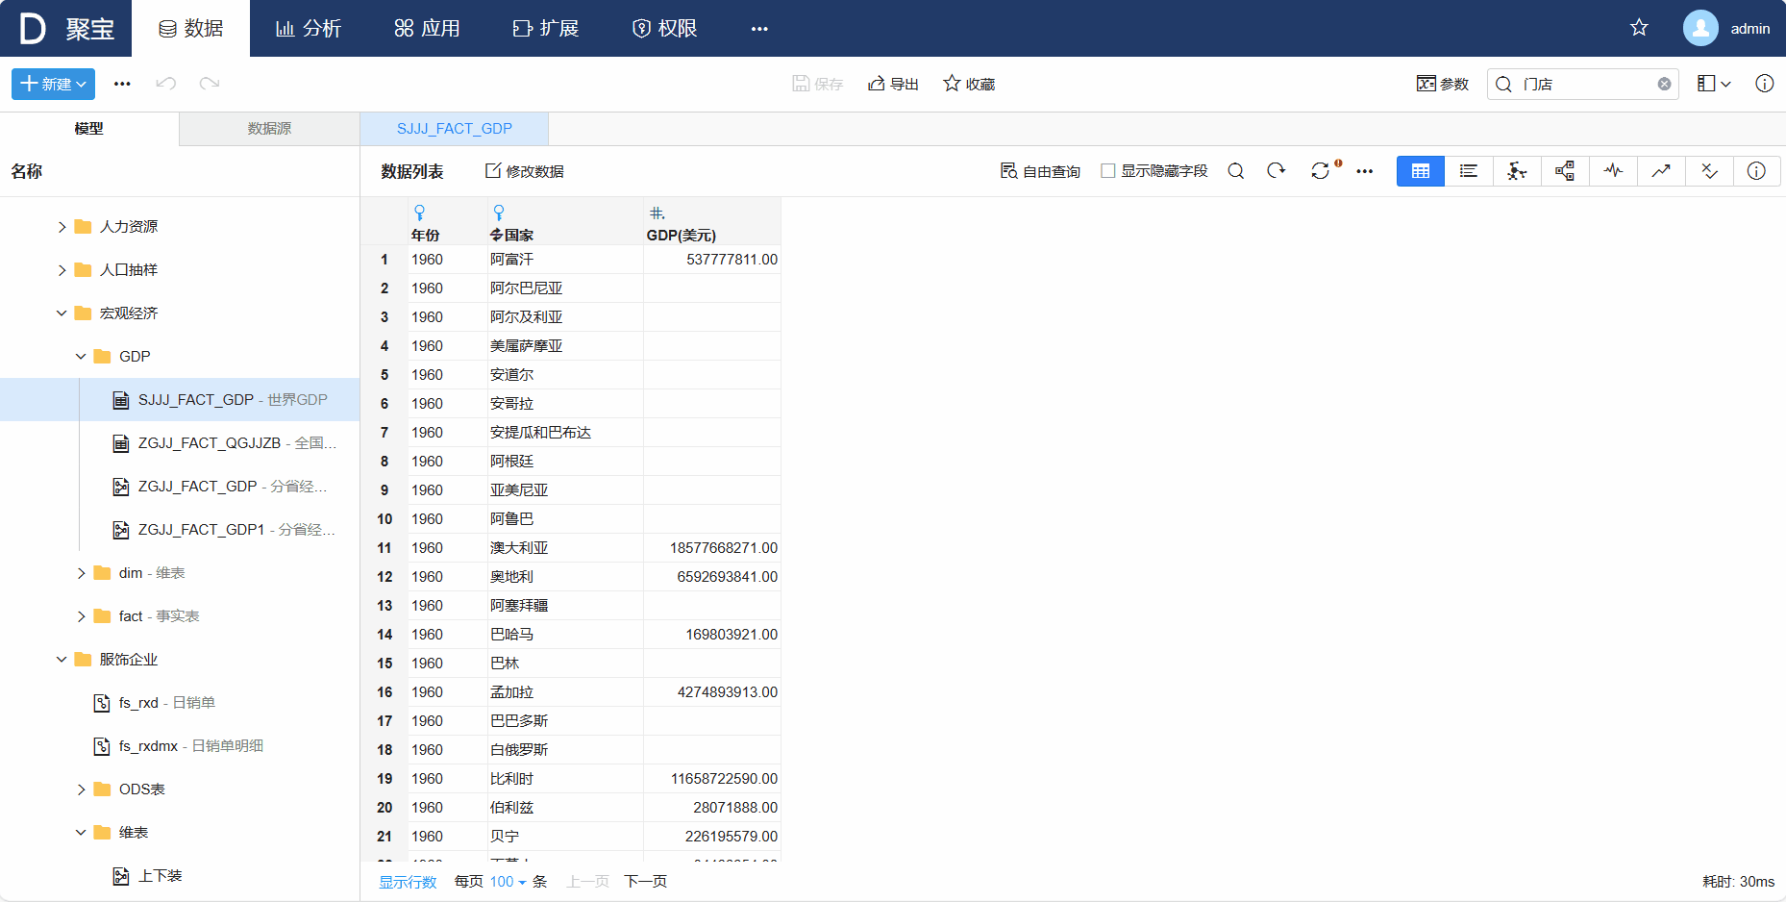
Task: Open 自由查询 free query
Action: [x=1040, y=171]
